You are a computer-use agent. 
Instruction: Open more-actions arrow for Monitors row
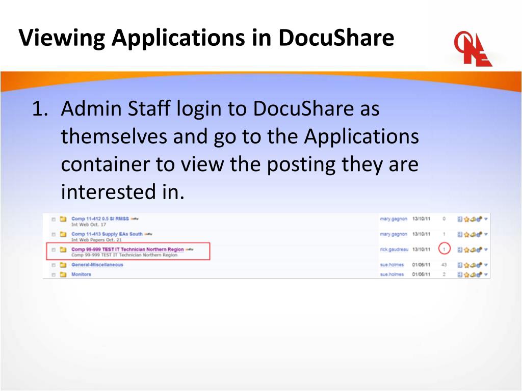[486, 274]
